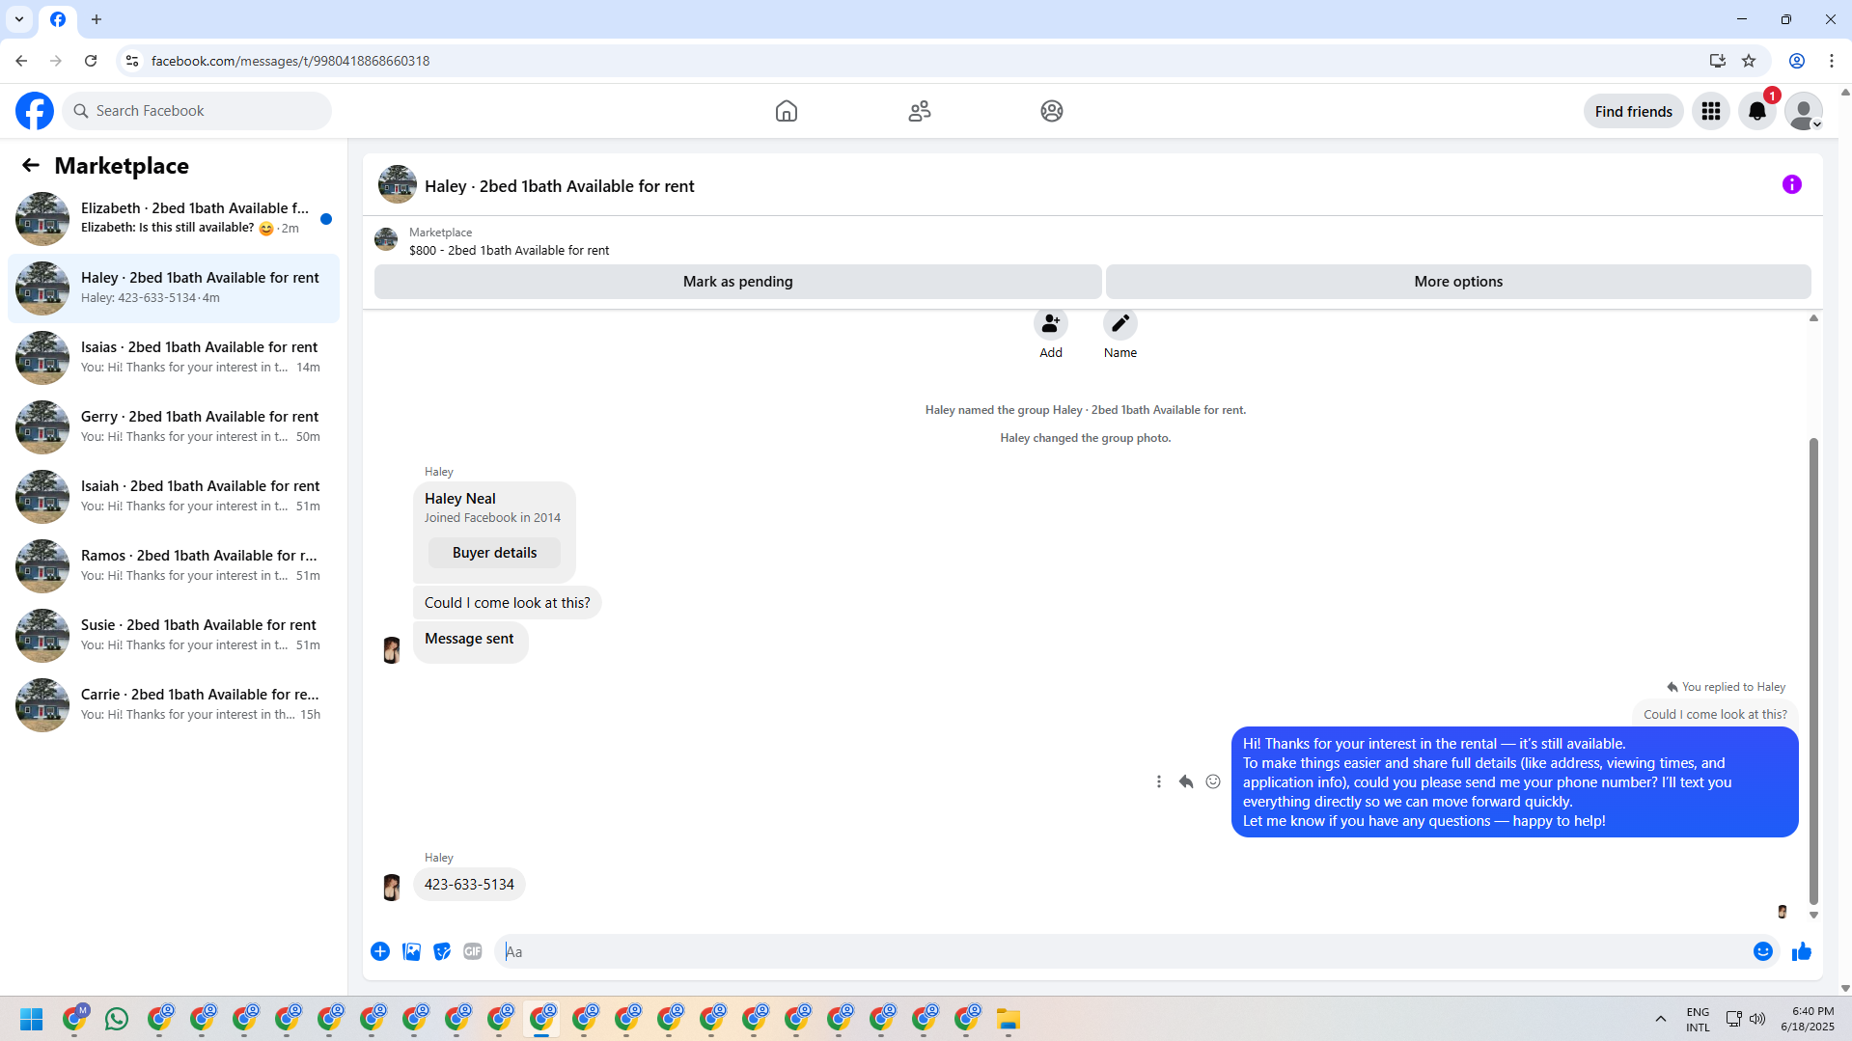Send a thumbs-up like
This screenshot has height=1041, width=1852.
coord(1802,951)
